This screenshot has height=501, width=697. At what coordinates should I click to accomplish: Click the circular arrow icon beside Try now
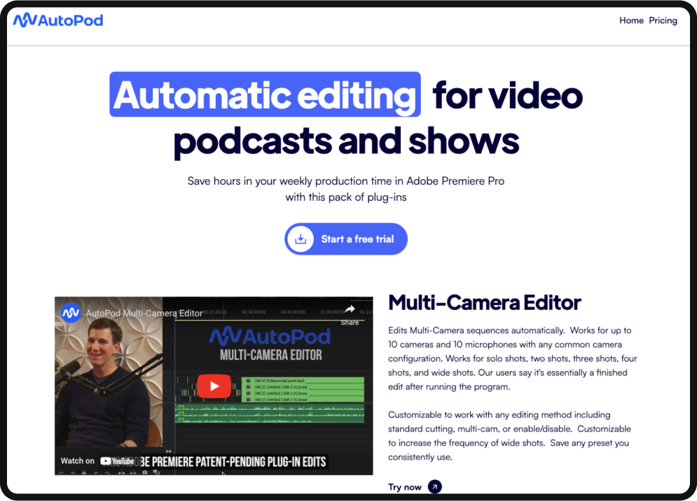[x=435, y=487]
